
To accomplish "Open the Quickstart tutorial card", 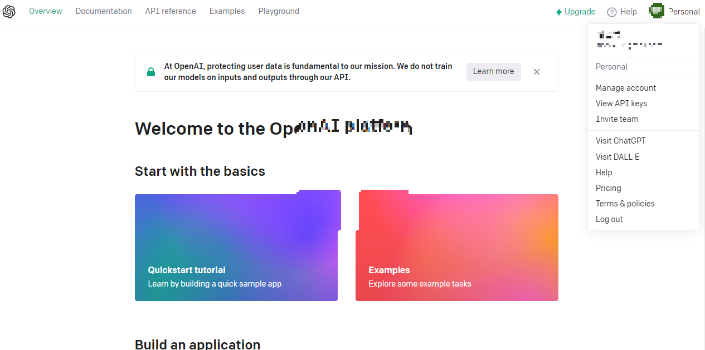I will tap(236, 248).
